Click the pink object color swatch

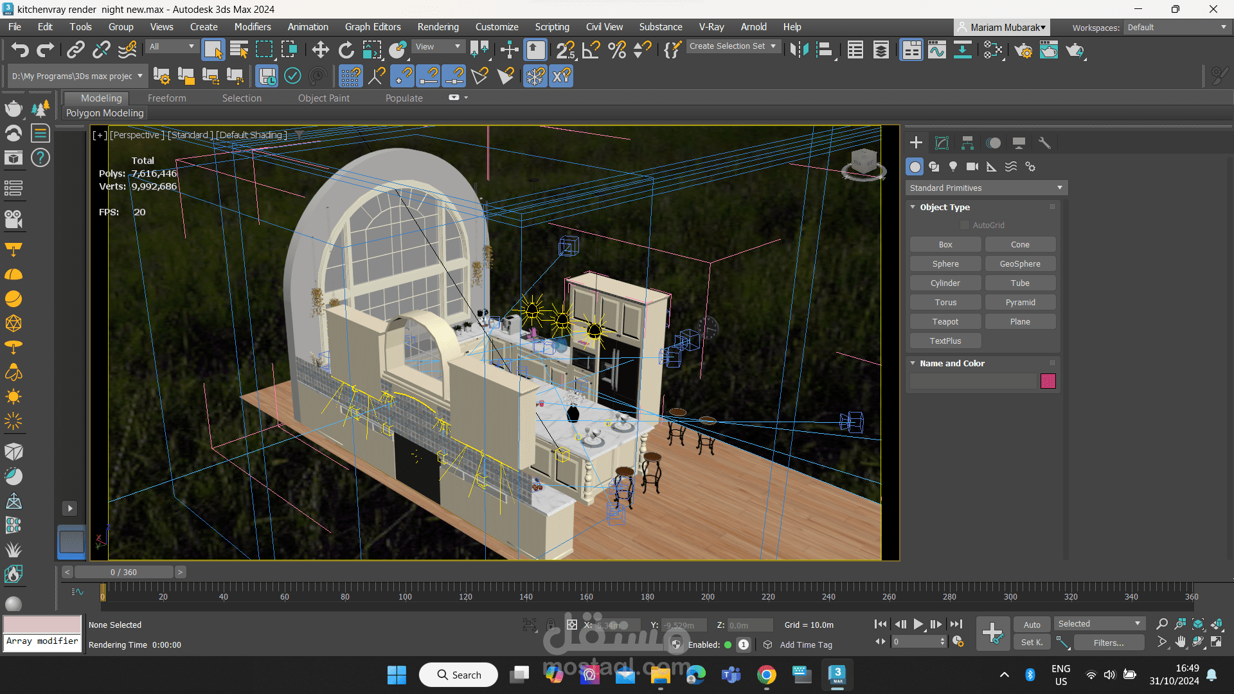click(x=1048, y=381)
